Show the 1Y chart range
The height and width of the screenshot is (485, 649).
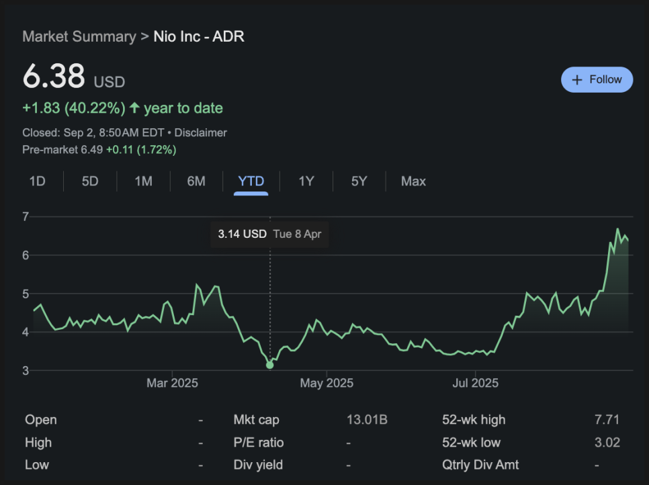pos(306,181)
